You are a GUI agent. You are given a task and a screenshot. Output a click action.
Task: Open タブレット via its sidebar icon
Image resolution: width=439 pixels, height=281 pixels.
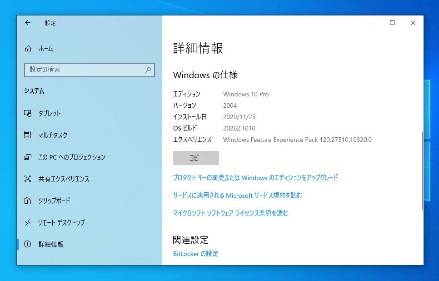28,114
